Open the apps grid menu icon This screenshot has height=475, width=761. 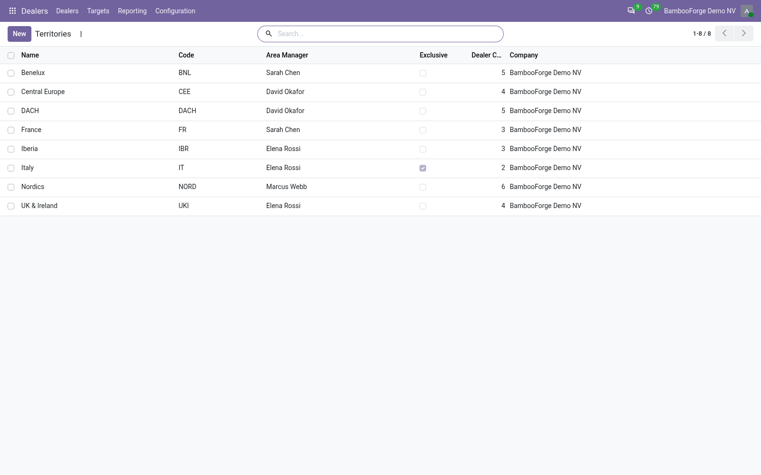point(13,11)
